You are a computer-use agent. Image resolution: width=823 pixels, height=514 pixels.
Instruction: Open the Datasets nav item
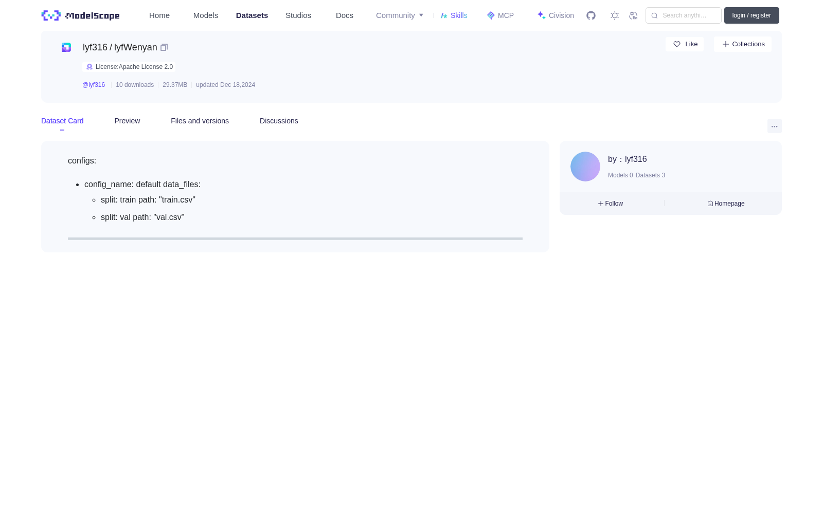[x=252, y=15]
